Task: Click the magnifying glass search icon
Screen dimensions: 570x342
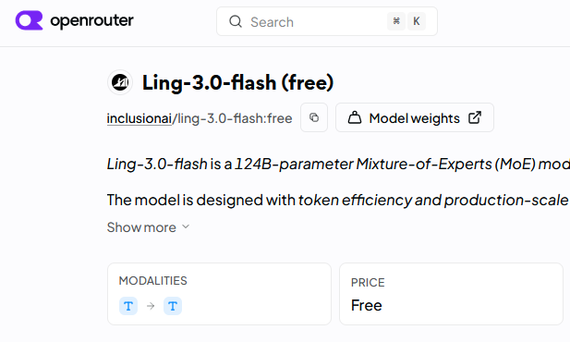Action: coord(236,21)
